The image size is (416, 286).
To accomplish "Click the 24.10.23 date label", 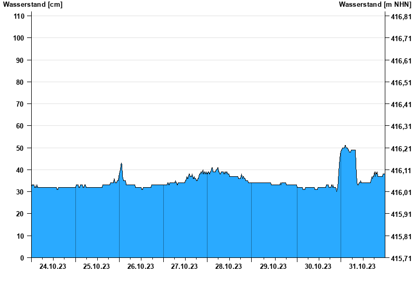I will [x=53, y=266].
